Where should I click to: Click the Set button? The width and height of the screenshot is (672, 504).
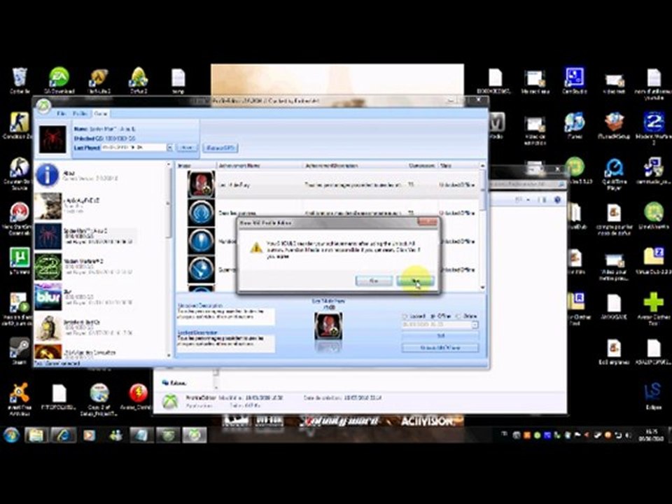[440, 337]
